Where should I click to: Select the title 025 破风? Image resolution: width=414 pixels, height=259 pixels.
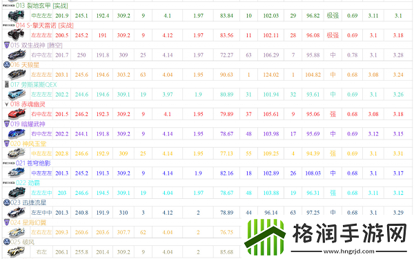(23, 242)
